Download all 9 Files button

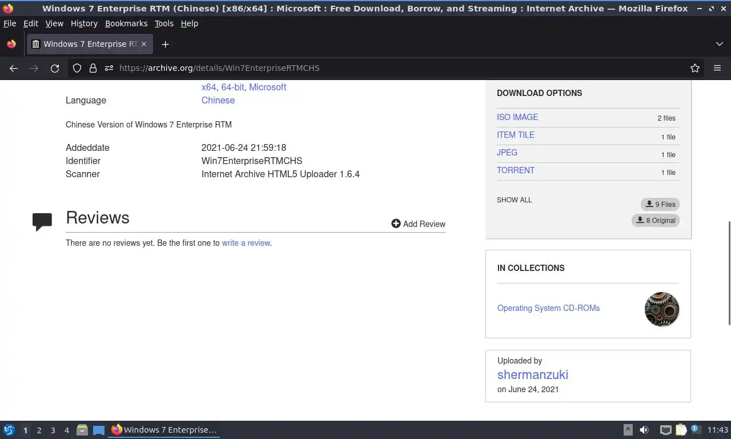pyautogui.click(x=660, y=204)
